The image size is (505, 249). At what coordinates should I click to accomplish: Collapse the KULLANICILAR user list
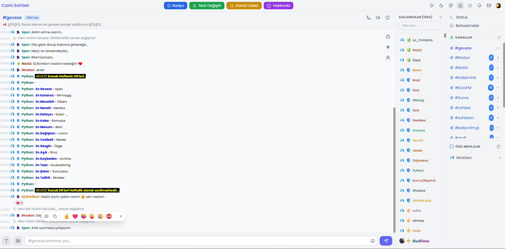(x=441, y=17)
